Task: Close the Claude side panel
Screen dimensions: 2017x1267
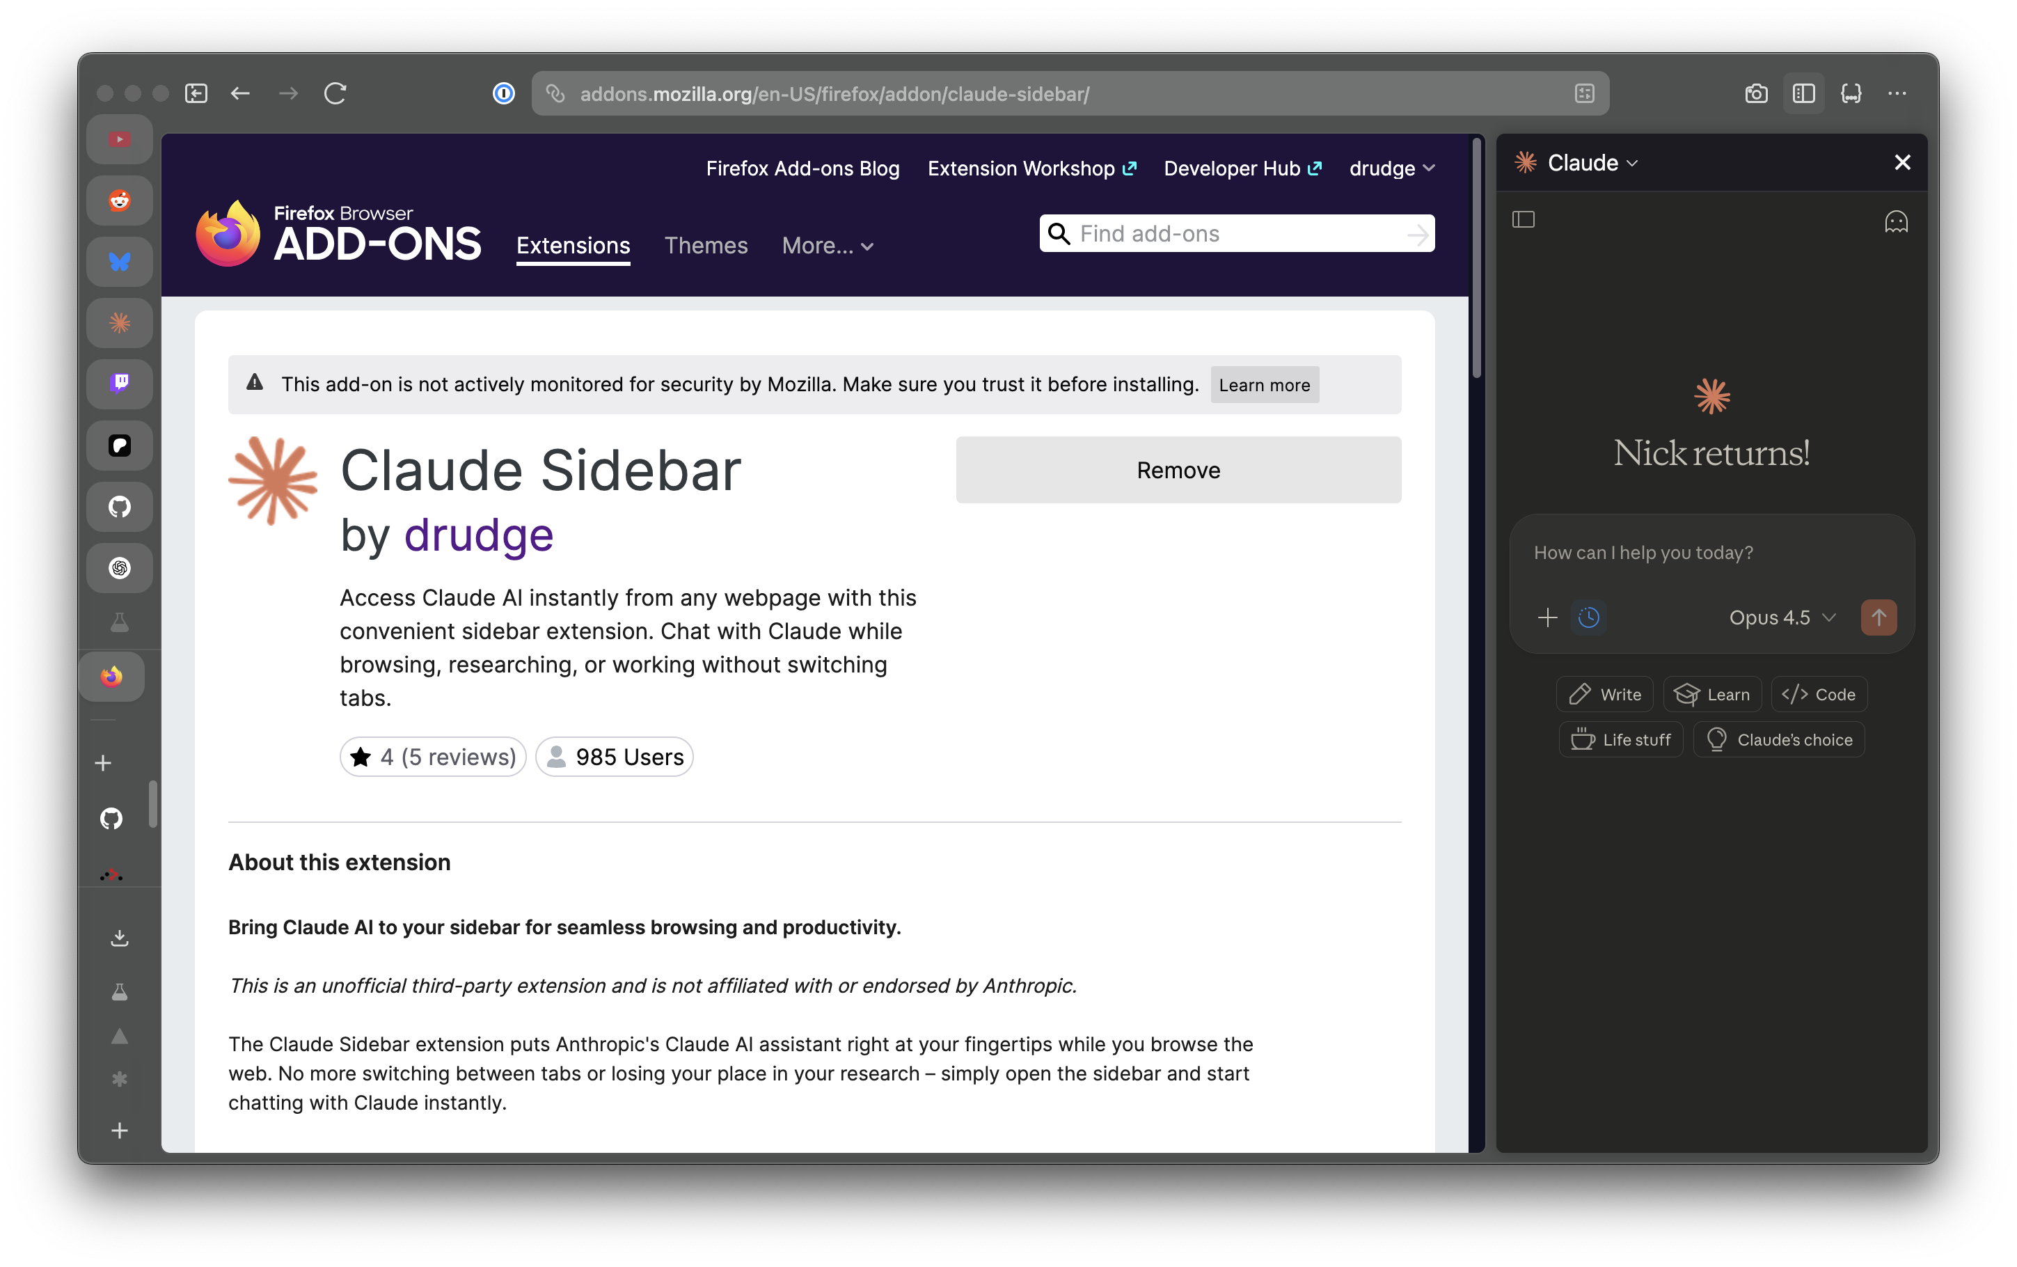Action: [x=1902, y=163]
